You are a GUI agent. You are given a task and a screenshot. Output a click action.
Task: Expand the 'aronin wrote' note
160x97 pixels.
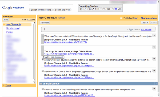point(43,71)
